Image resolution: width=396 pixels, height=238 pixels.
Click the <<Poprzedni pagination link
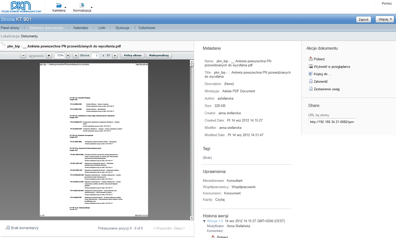click(x=163, y=228)
